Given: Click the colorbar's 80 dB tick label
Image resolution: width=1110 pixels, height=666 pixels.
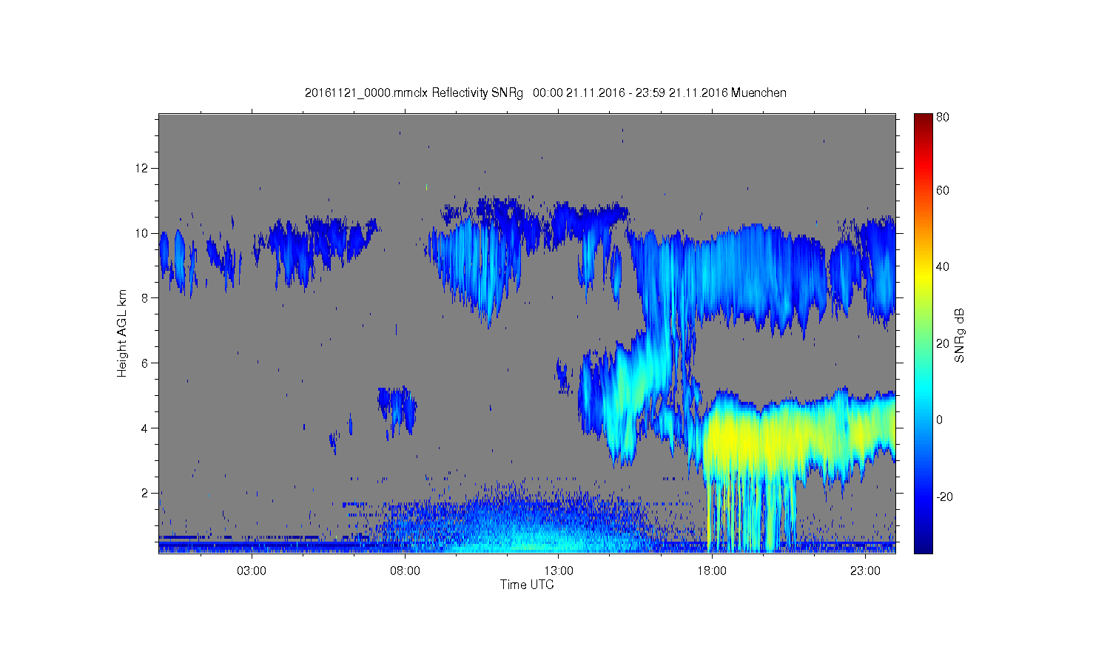Looking at the screenshot, I should pyautogui.click(x=943, y=117).
